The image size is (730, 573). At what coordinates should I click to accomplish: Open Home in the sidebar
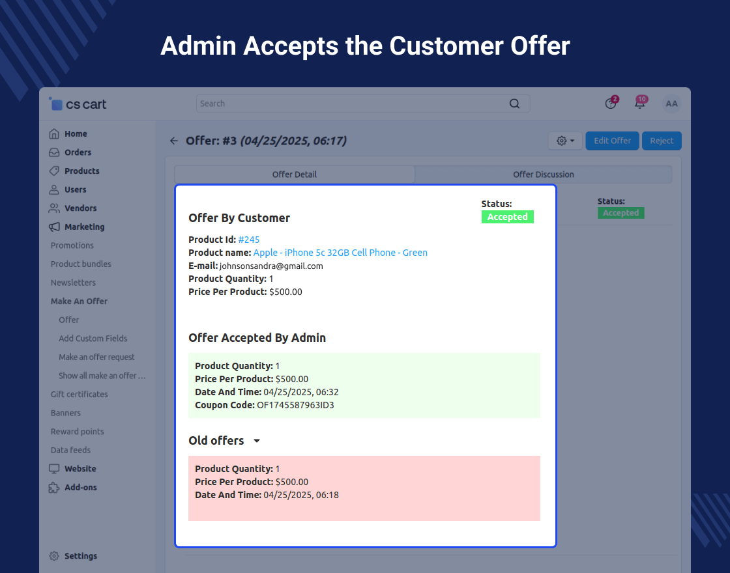75,133
